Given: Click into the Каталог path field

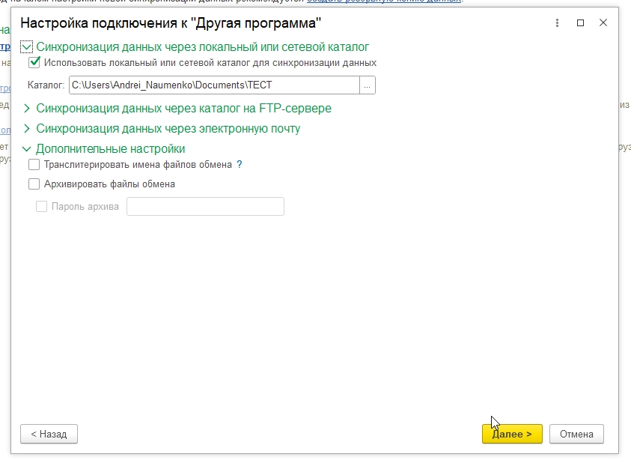Looking at the screenshot, I should [x=213, y=85].
